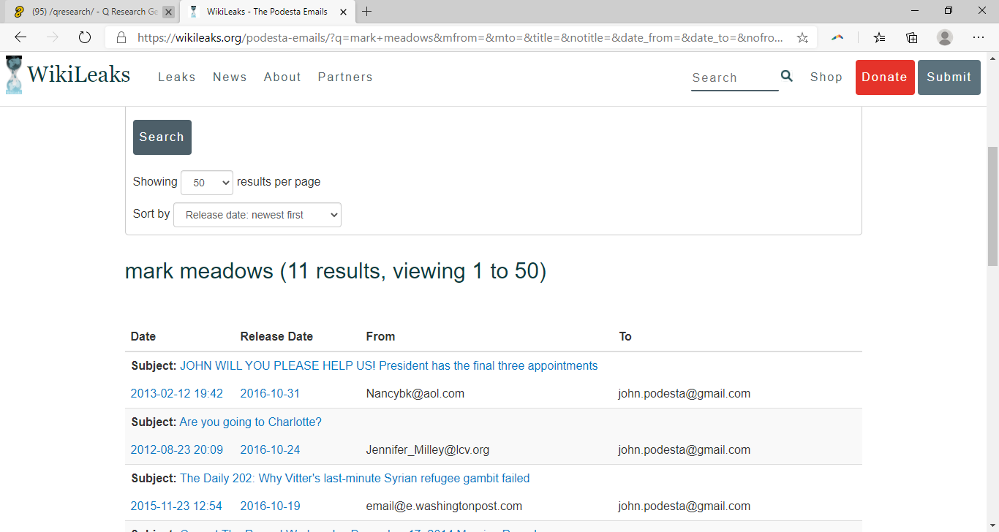Click the magnifier search icon in the header
This screenshot has width=999, height=532.
coord(786,76)
